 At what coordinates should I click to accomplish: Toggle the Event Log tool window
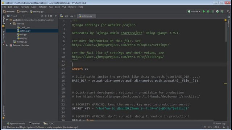[220, 123]
